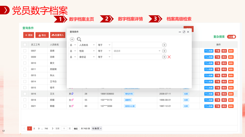This screenshot has height=137, width=245.
Task: Open the 性别 field dropdown
Action: [x=87, y=51]
